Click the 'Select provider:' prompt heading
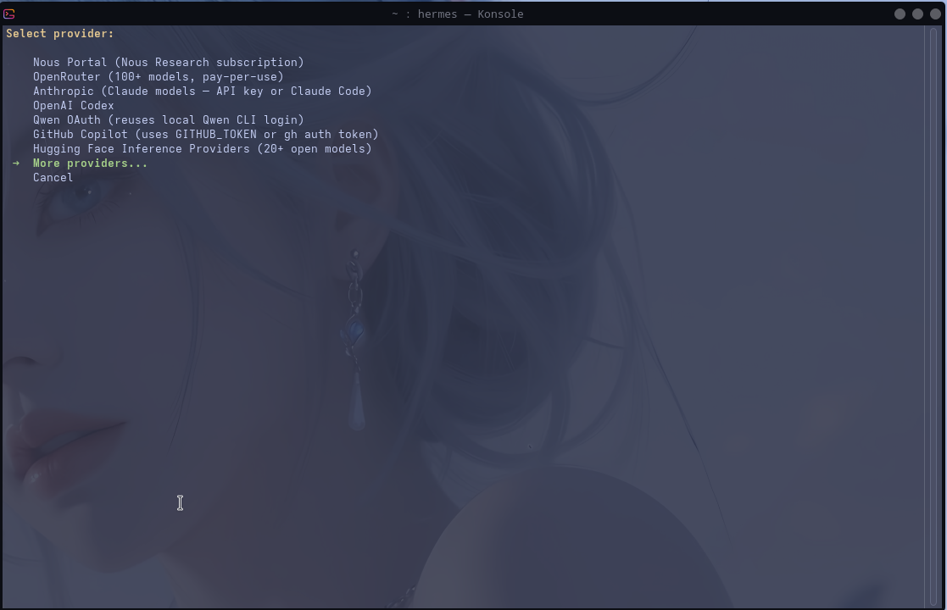 [x=59, y=34]
